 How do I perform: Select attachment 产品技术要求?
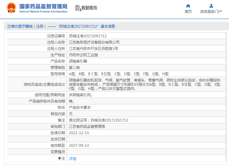pyautogui.click(x=80, y=108)
